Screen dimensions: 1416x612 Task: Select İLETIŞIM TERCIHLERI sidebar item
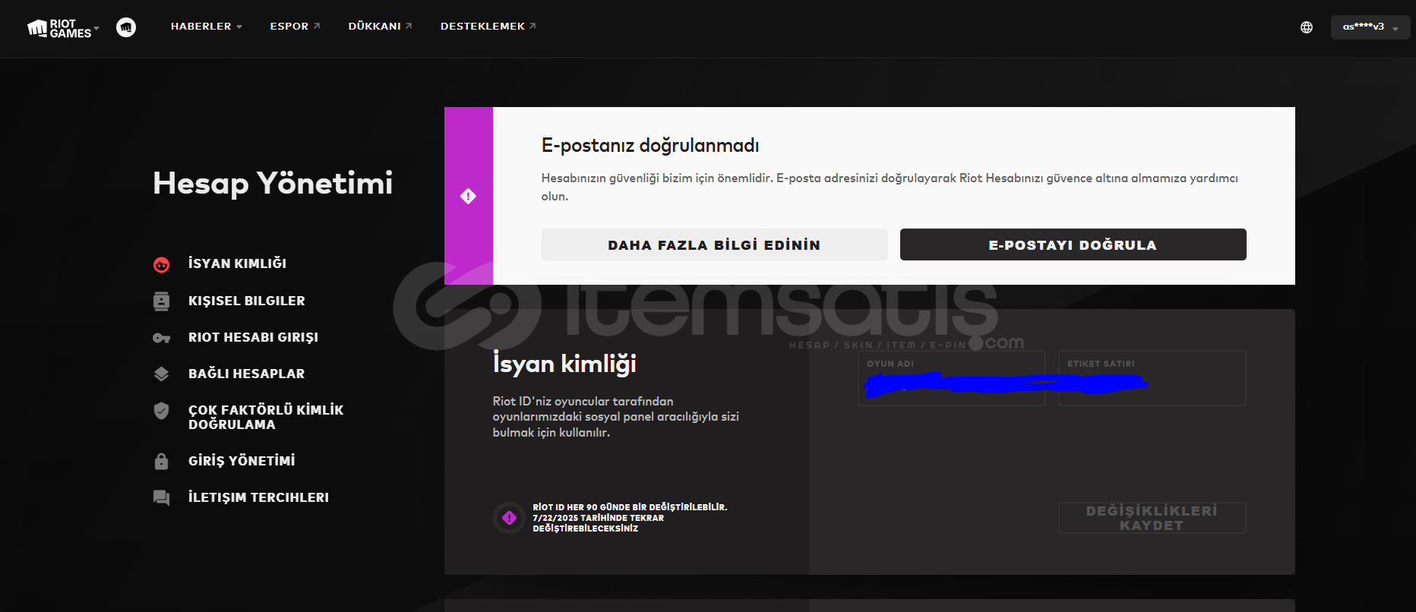click(x=258, y=497)
